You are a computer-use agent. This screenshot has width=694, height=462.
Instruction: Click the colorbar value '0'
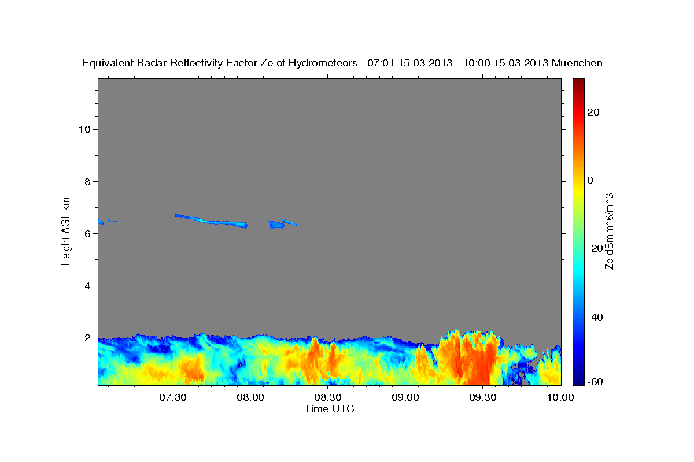click(590, 180)
